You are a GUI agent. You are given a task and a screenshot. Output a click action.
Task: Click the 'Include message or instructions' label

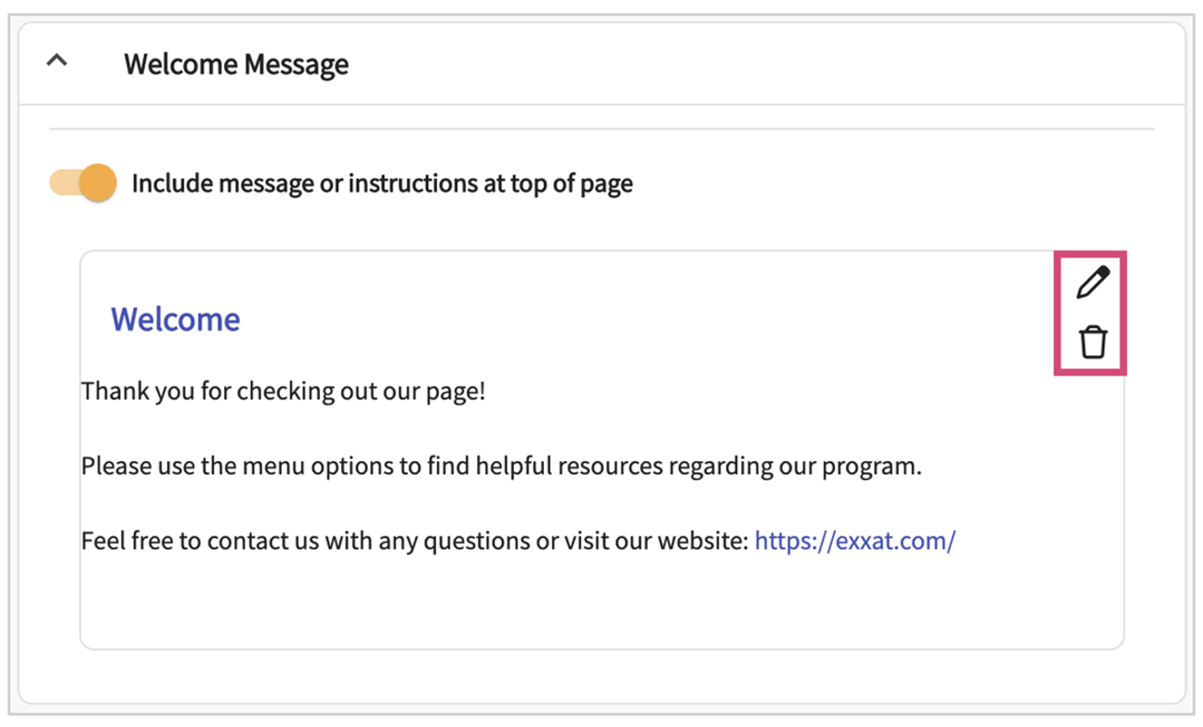coord(381,183)
